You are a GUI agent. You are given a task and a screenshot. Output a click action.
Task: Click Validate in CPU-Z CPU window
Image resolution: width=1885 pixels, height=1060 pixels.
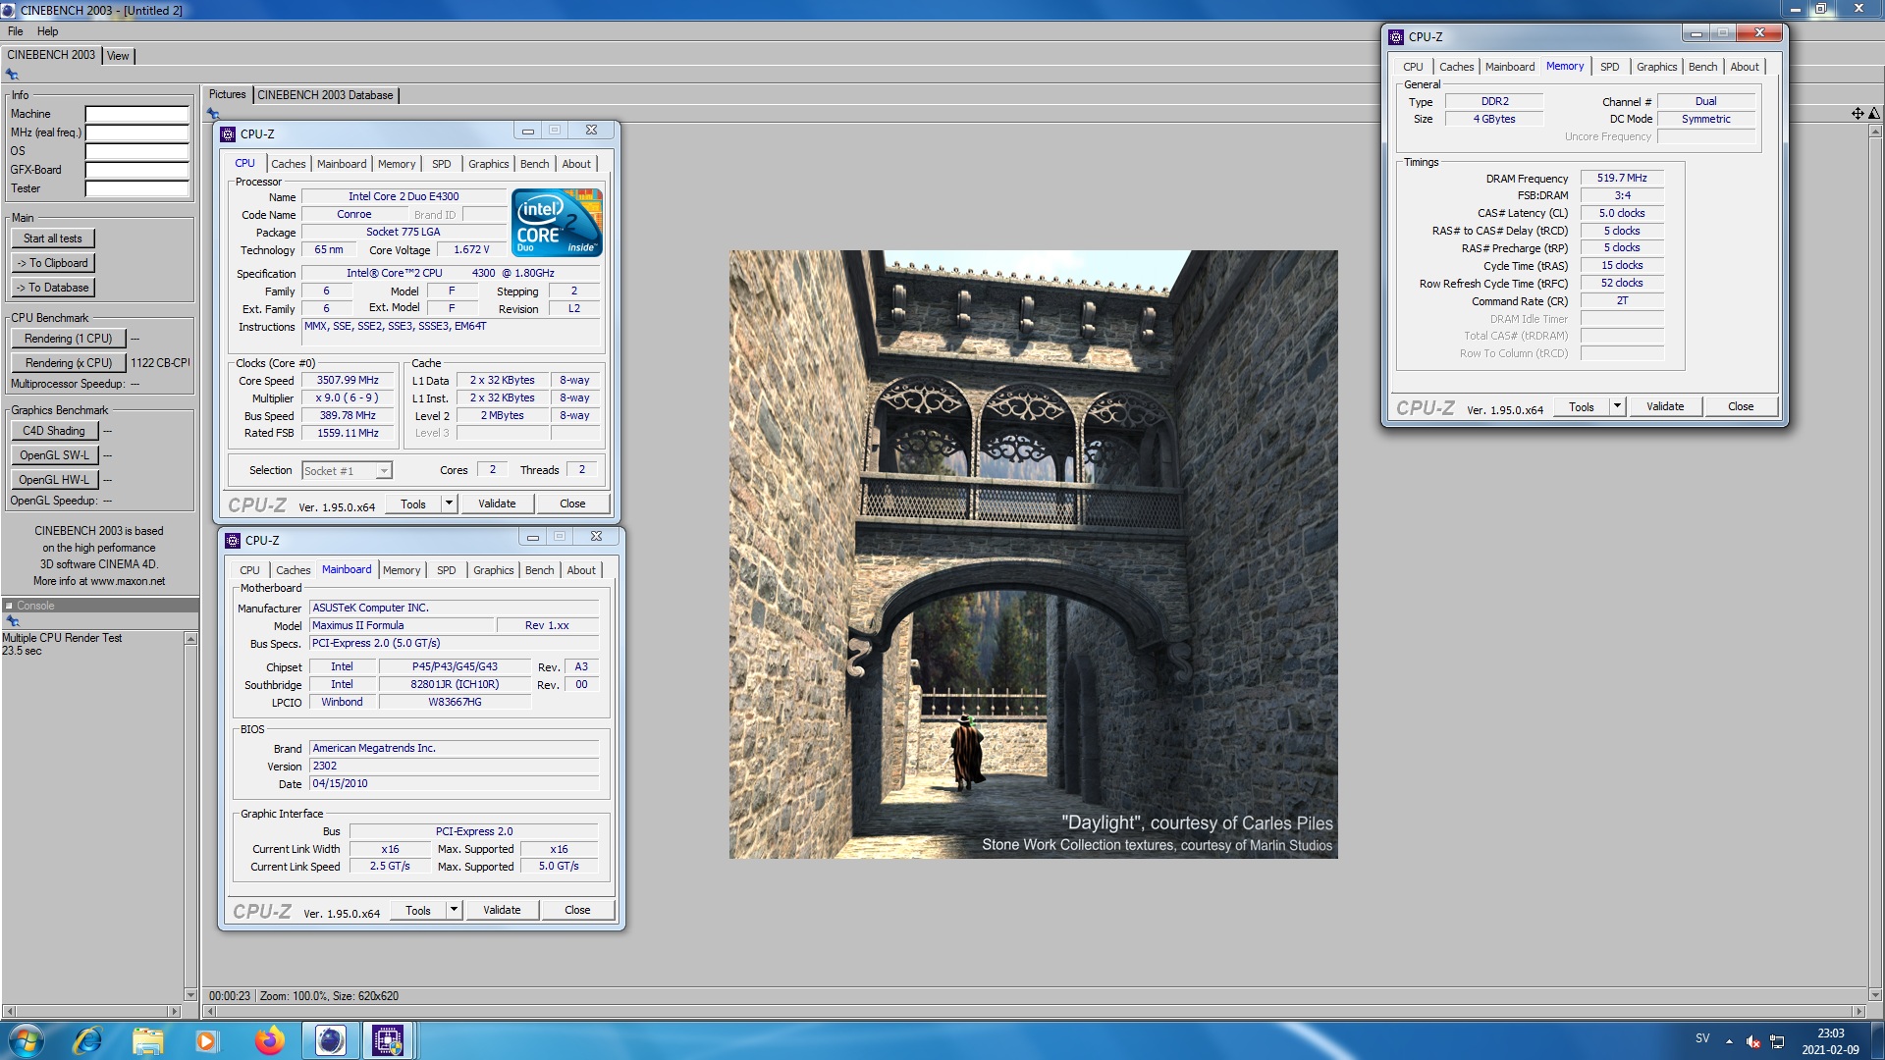click(x=497, y=503)
